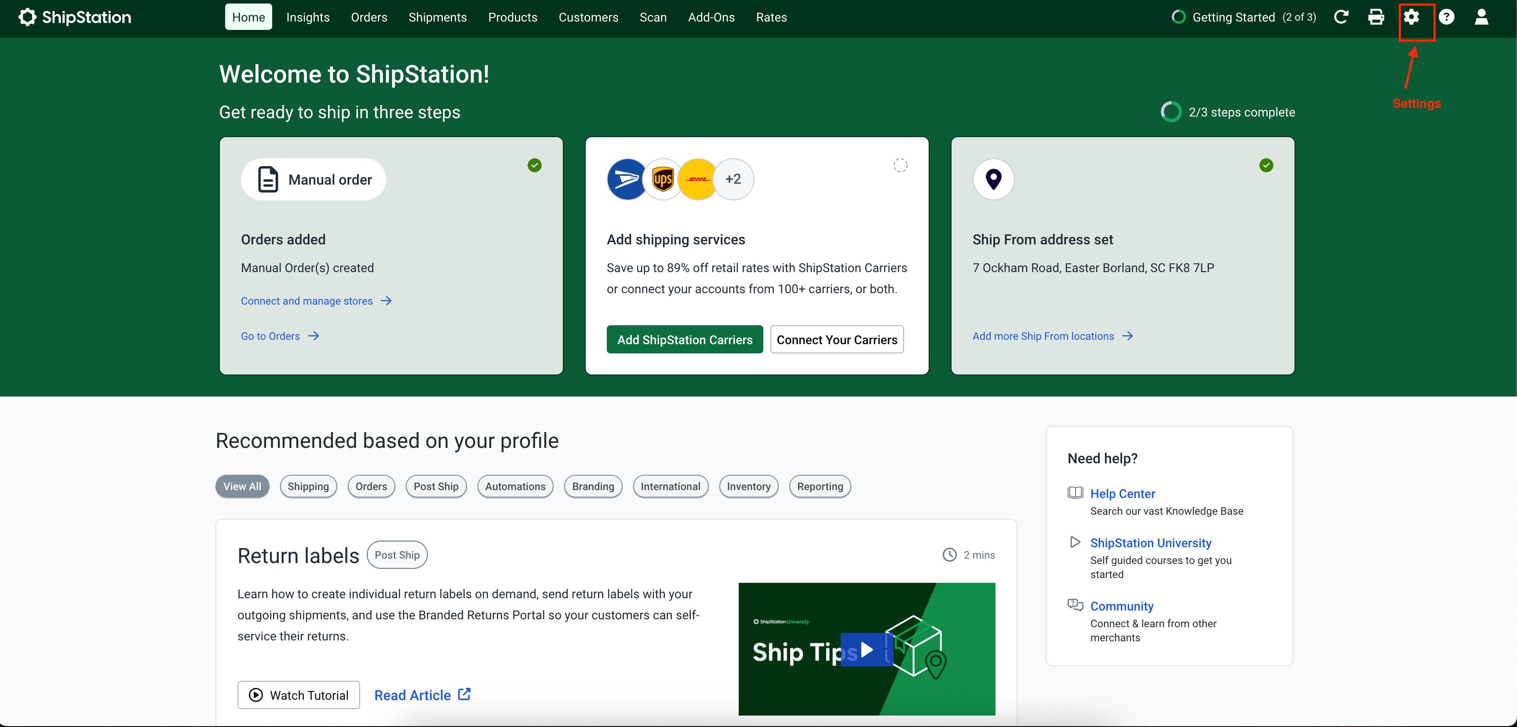Screen dimensions: 1517x727
Task: Open the Orders tab in navigation
Action: [x=368, y=18]
